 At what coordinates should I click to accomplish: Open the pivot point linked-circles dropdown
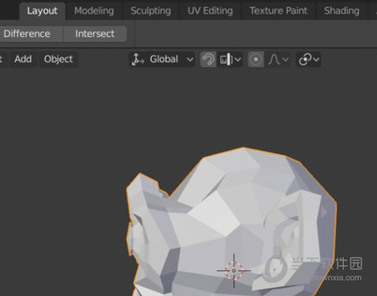tap(308, 59)
